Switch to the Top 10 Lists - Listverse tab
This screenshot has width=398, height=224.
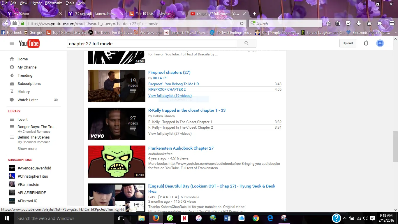coord(157,14)
